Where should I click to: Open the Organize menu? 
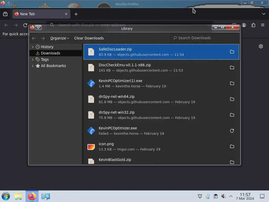pyautogui.click(x=60, y=38)
